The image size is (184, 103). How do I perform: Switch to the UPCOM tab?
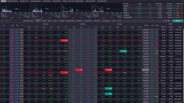point(62,21)
